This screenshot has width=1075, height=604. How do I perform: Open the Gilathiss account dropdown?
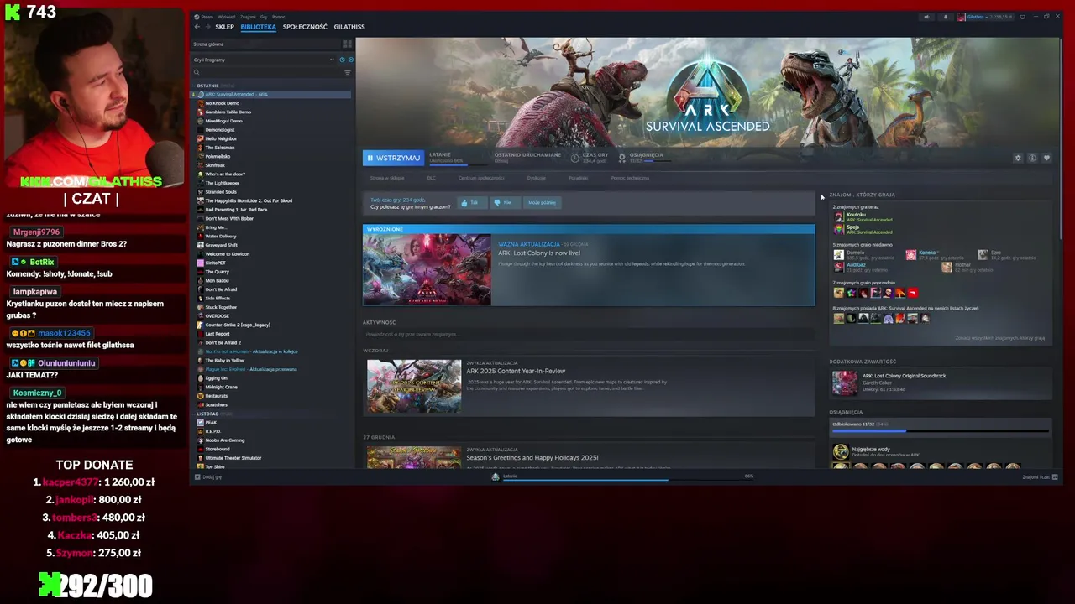986,17
